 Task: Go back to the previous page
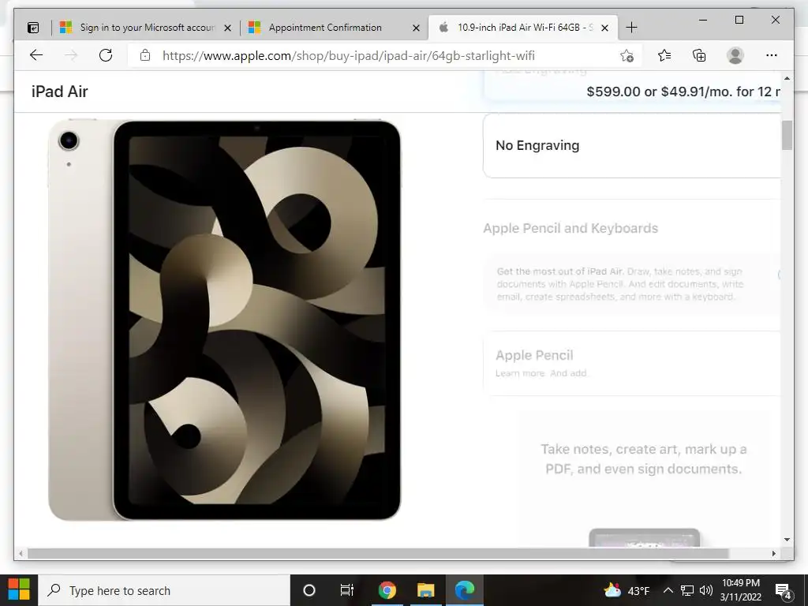pyautogui.click(x=36, y=56)
